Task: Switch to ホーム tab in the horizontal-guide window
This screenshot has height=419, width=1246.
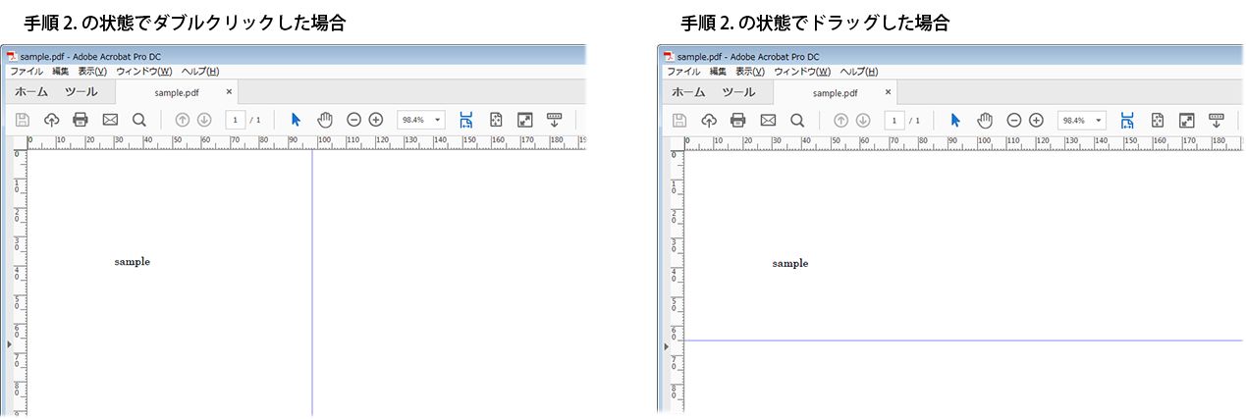Action: (x=689, y=92)
